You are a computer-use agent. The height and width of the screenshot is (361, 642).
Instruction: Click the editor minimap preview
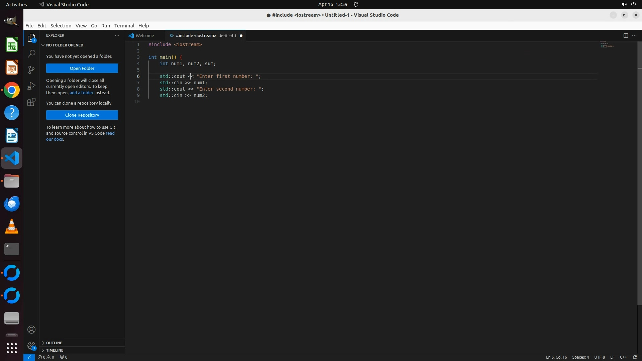coord(607,45)
